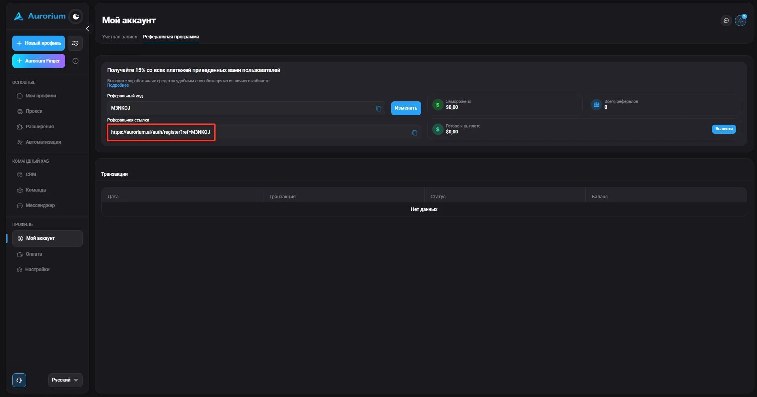Screen dimensions: 757x397
Task: Click the Всего рефералов people icon
Action: click(596, 105)
